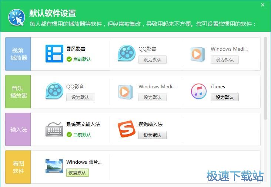Click the iTunes name text
The image size is (271, 187).
coord(218,86)
